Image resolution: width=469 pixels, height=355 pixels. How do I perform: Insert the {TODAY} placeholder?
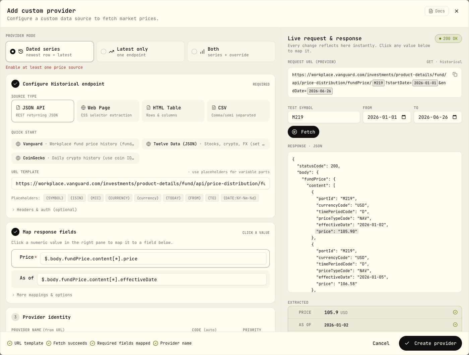[174, 198]
